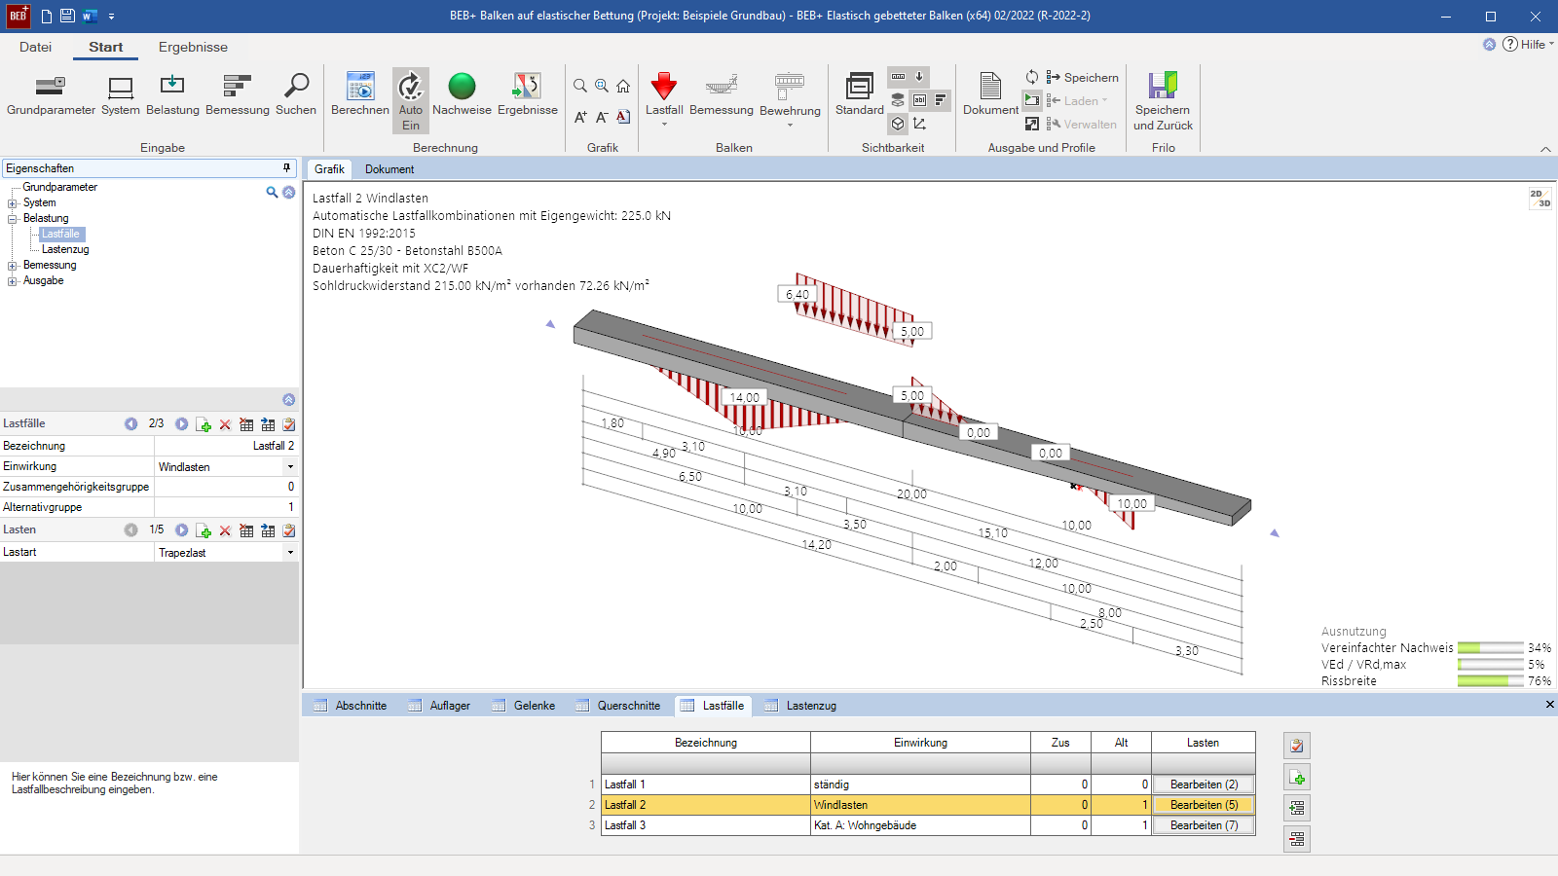The height and width of the screenshot is (876, 1558).
Task: Open the Dokument view tab
Action: (x=389, y=169)
